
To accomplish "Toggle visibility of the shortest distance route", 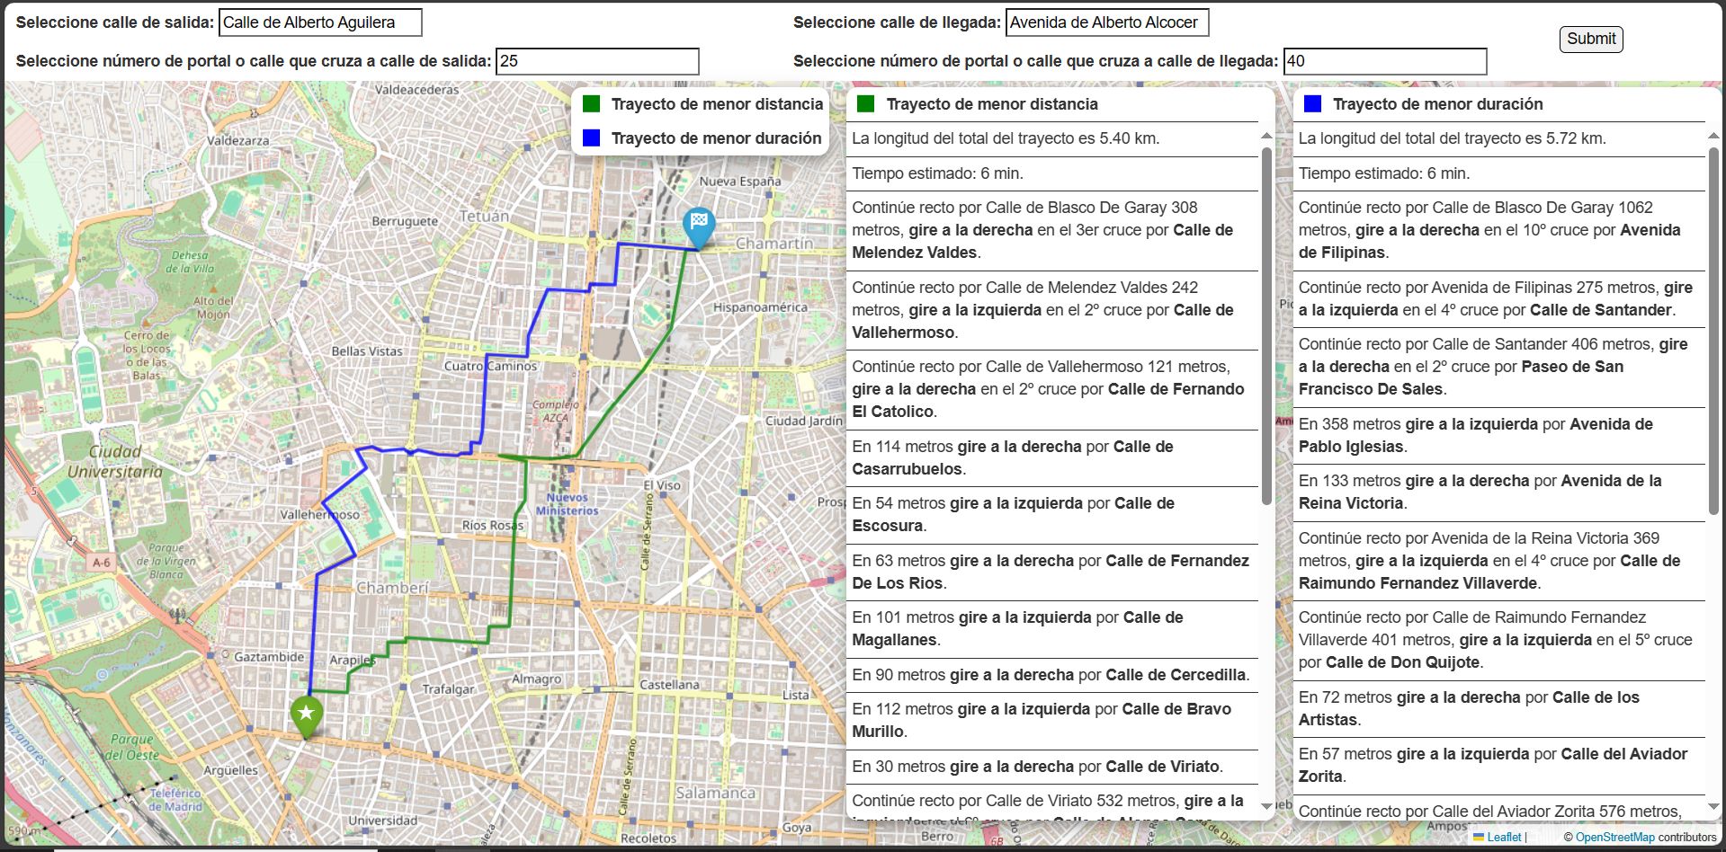I will [590, 103].
